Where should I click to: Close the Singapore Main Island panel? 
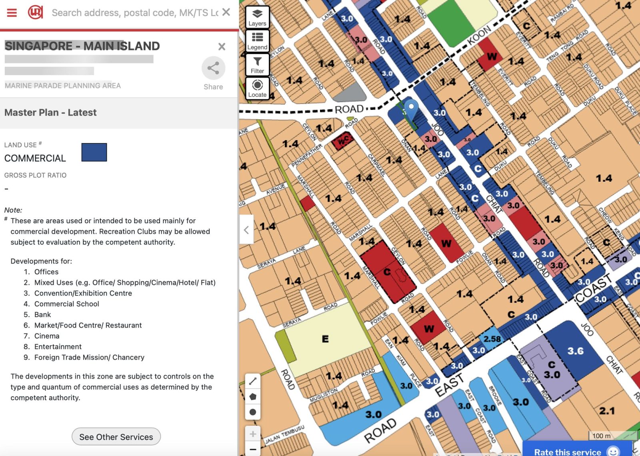[x=222, y=47]
